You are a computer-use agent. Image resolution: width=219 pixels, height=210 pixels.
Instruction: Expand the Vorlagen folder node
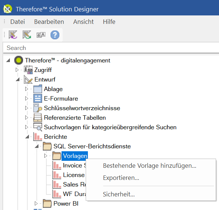45,156
